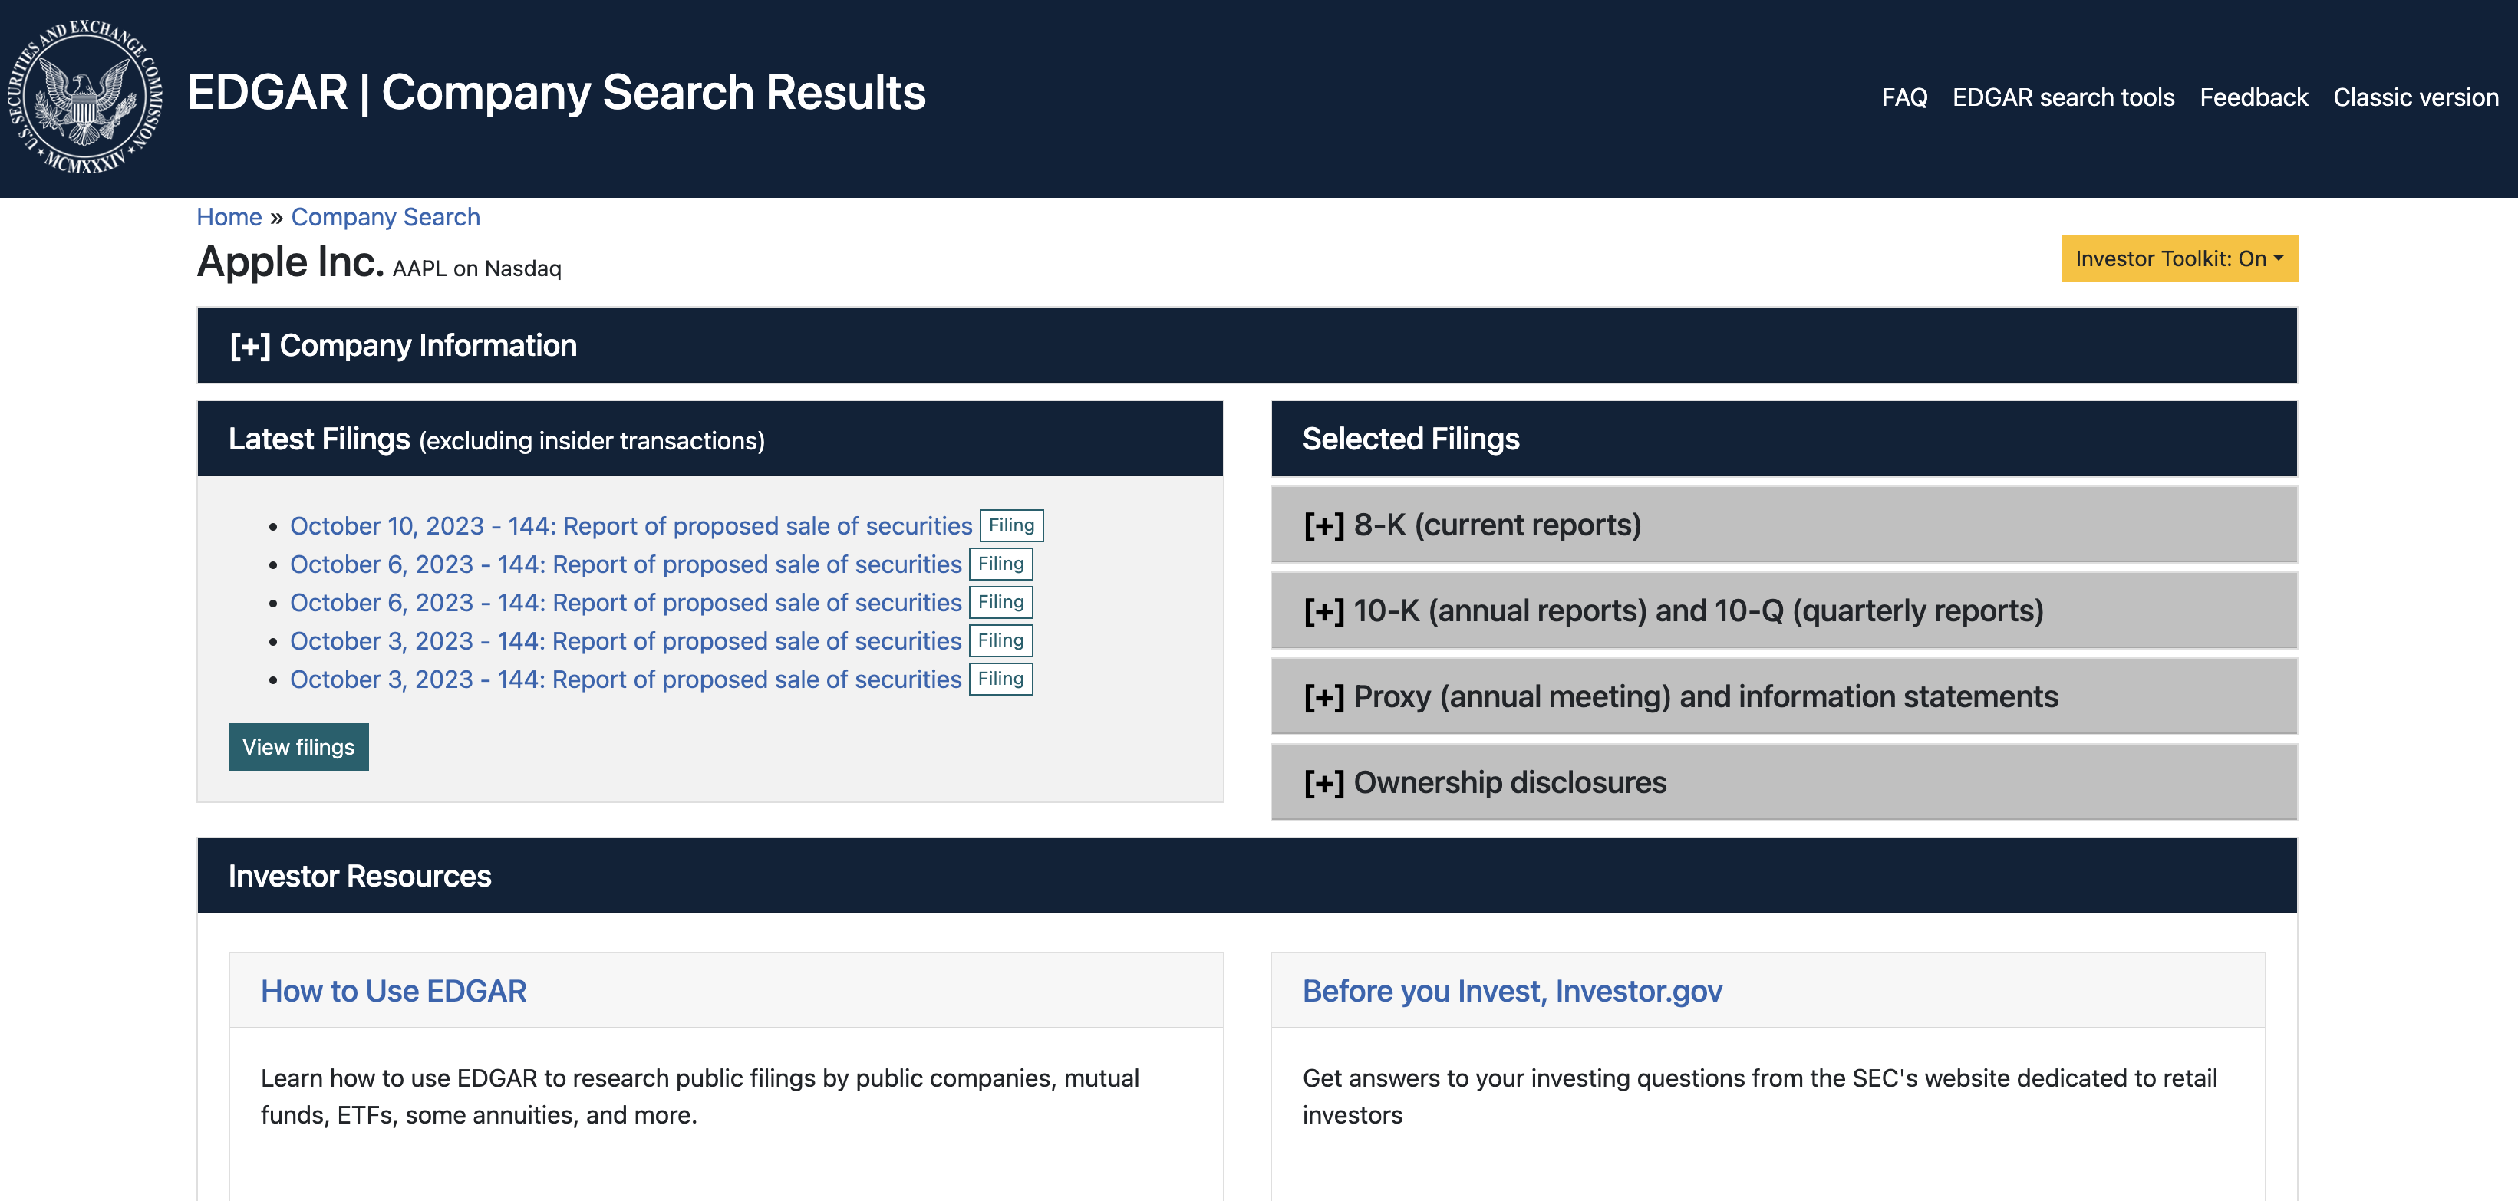
Task: Click AAPL on Nasdaq ticker text
Action: click(x=477, y=268)
